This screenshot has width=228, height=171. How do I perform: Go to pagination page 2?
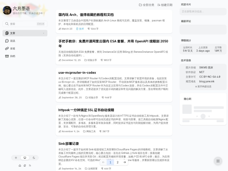[117, 162]
